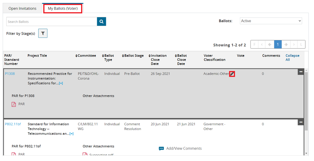Open the P802.11bf project link
Screen dimensions: 314x161
[x=13, y=124]
